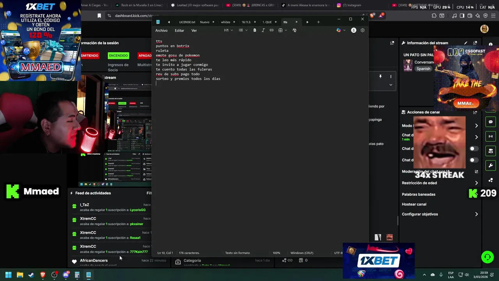Screen dimensions: 499x281
Task: Click subscriber name 777Kain777 in the feed
Action: (x=139, y=252)
